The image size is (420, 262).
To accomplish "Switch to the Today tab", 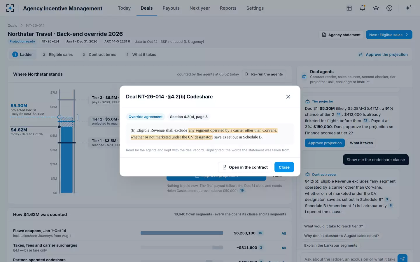I will tap(124, 8).
